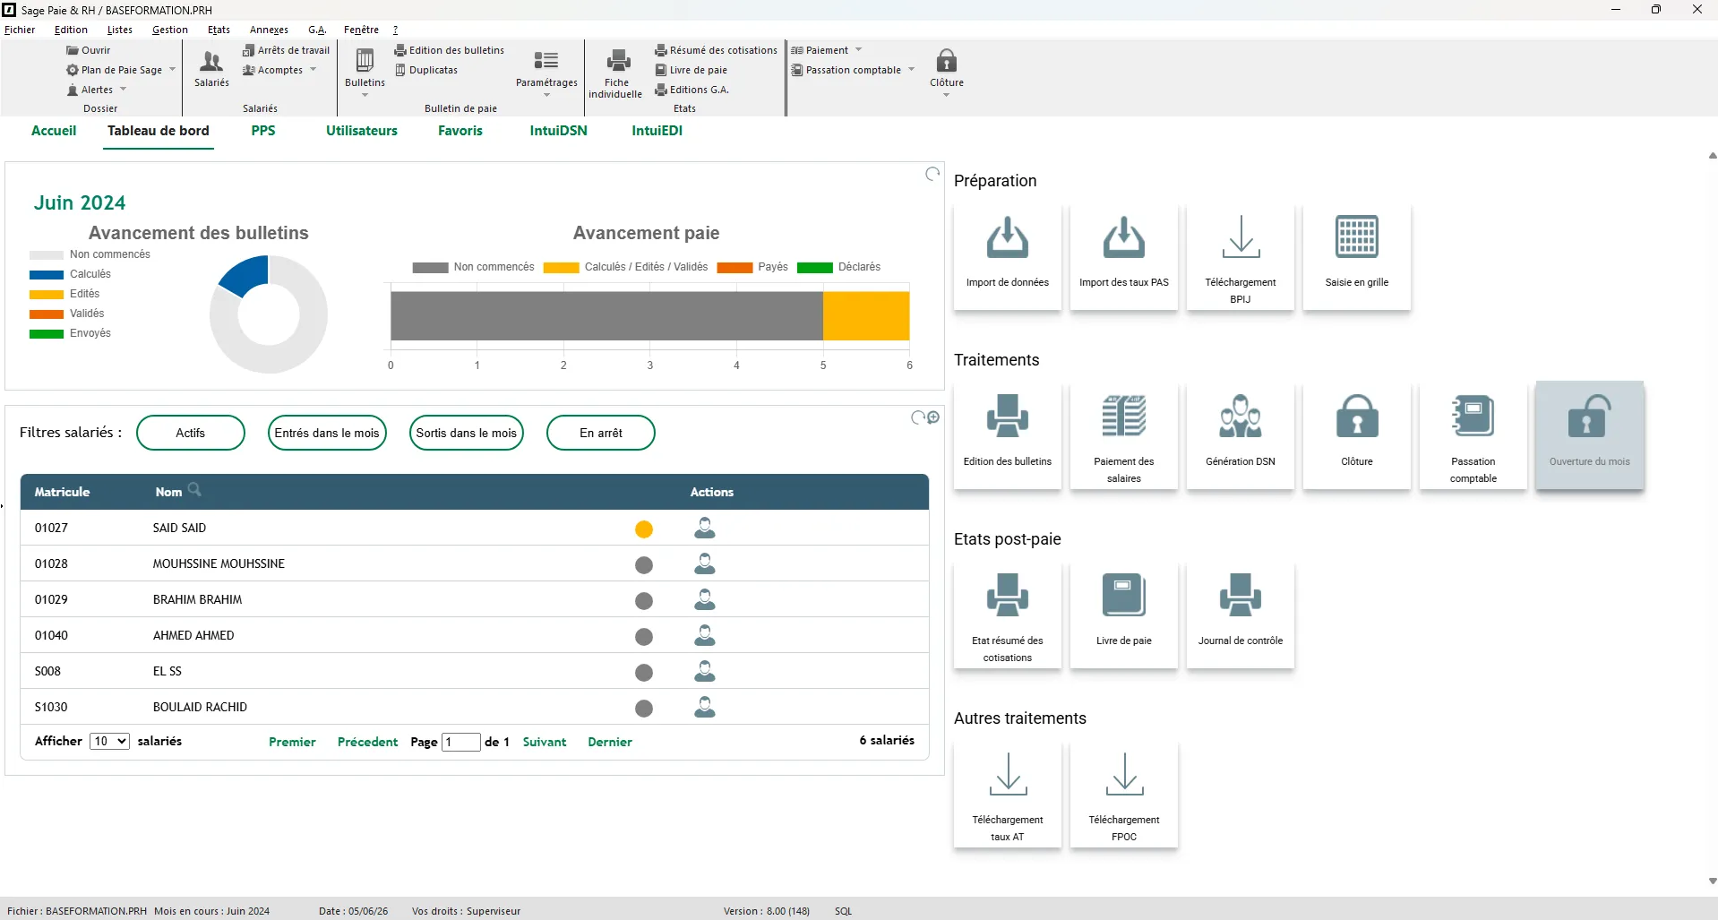Open the Clôture padlock tile
Screen dimensions: 1718x920
(x=1356, y=435)
